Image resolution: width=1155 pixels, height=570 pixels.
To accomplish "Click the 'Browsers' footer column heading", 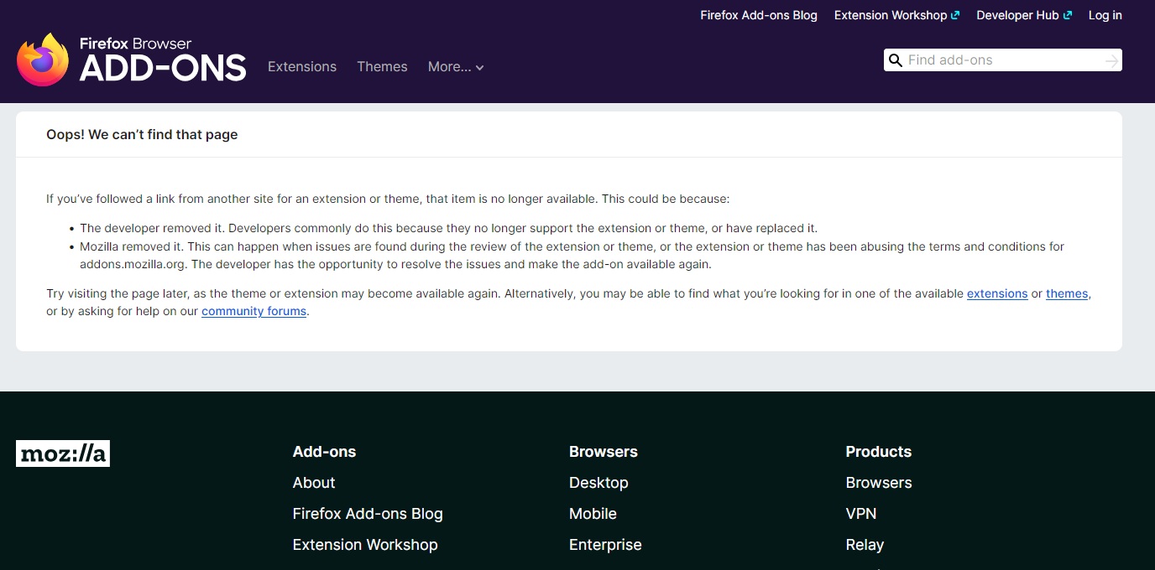I will [x=604, y=452].
